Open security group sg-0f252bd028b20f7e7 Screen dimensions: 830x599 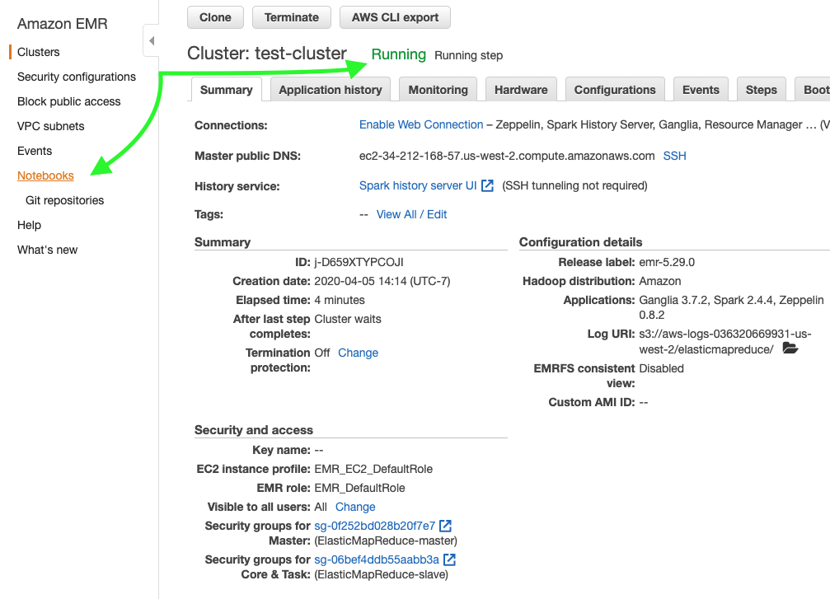click(x=375, y=526)
